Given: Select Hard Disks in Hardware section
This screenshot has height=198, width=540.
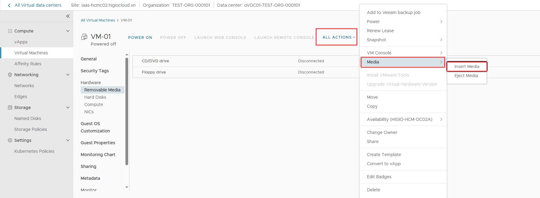Looking at the screenshot, I should click(95, 97).
